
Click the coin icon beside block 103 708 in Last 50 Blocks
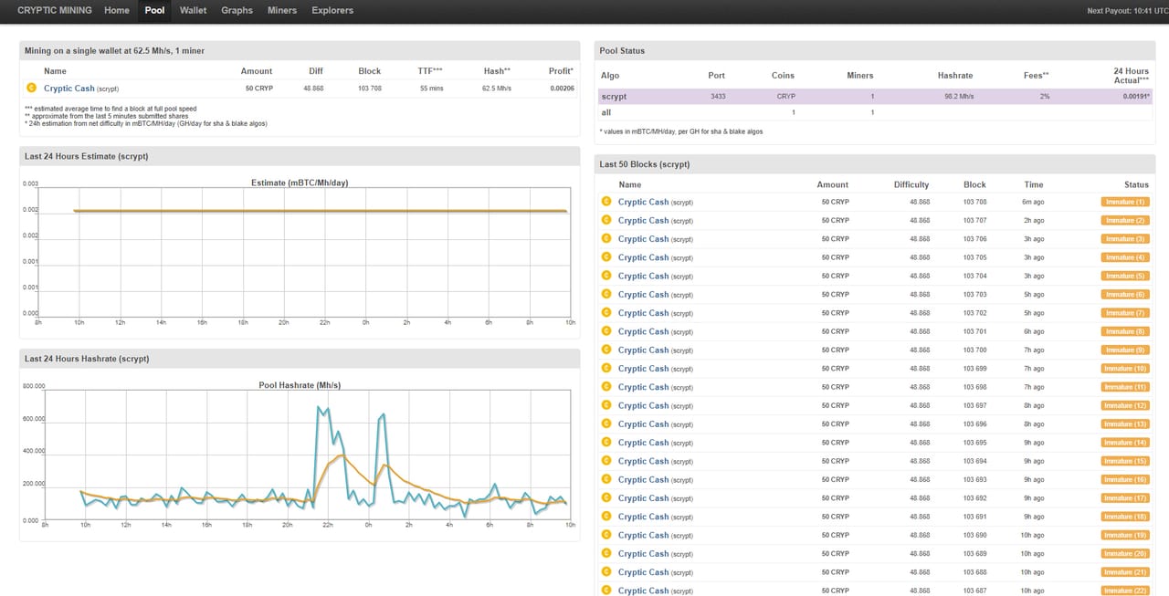606,202
